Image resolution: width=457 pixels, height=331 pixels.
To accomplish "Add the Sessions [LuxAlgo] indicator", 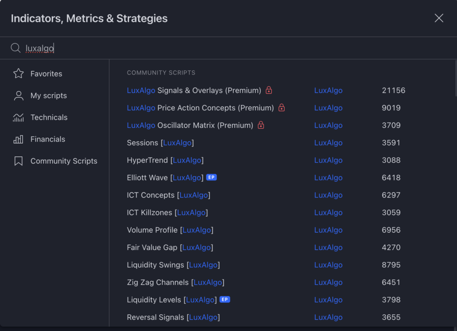I will tap(160, 143).
